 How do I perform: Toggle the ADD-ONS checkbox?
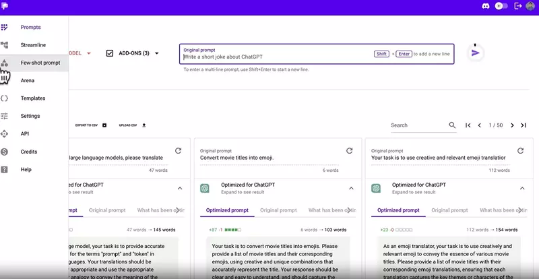[x=110, y=53]
